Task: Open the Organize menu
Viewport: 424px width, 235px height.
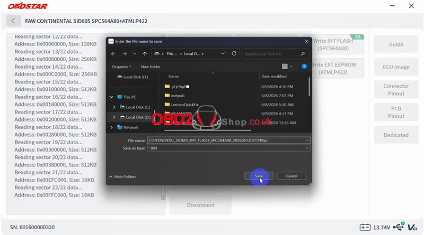Action: point(121,67)
